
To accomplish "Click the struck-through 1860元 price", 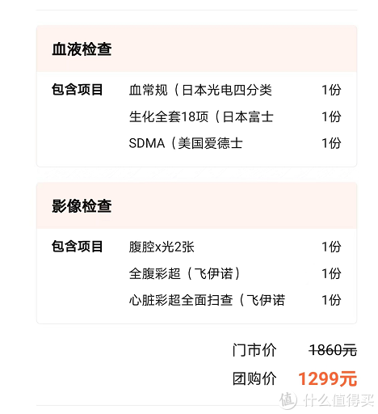I will click(333, 350).
